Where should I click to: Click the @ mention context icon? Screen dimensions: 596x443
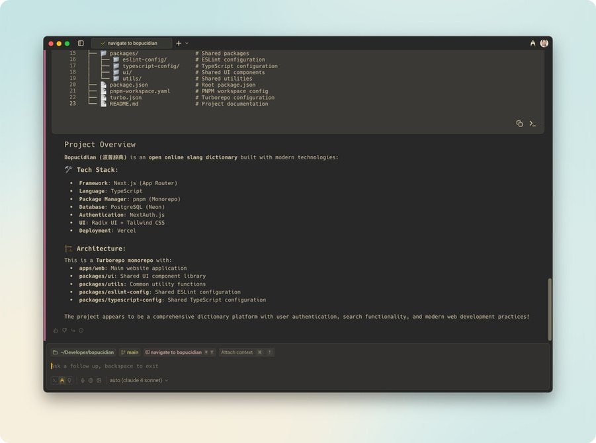[91, 380]
